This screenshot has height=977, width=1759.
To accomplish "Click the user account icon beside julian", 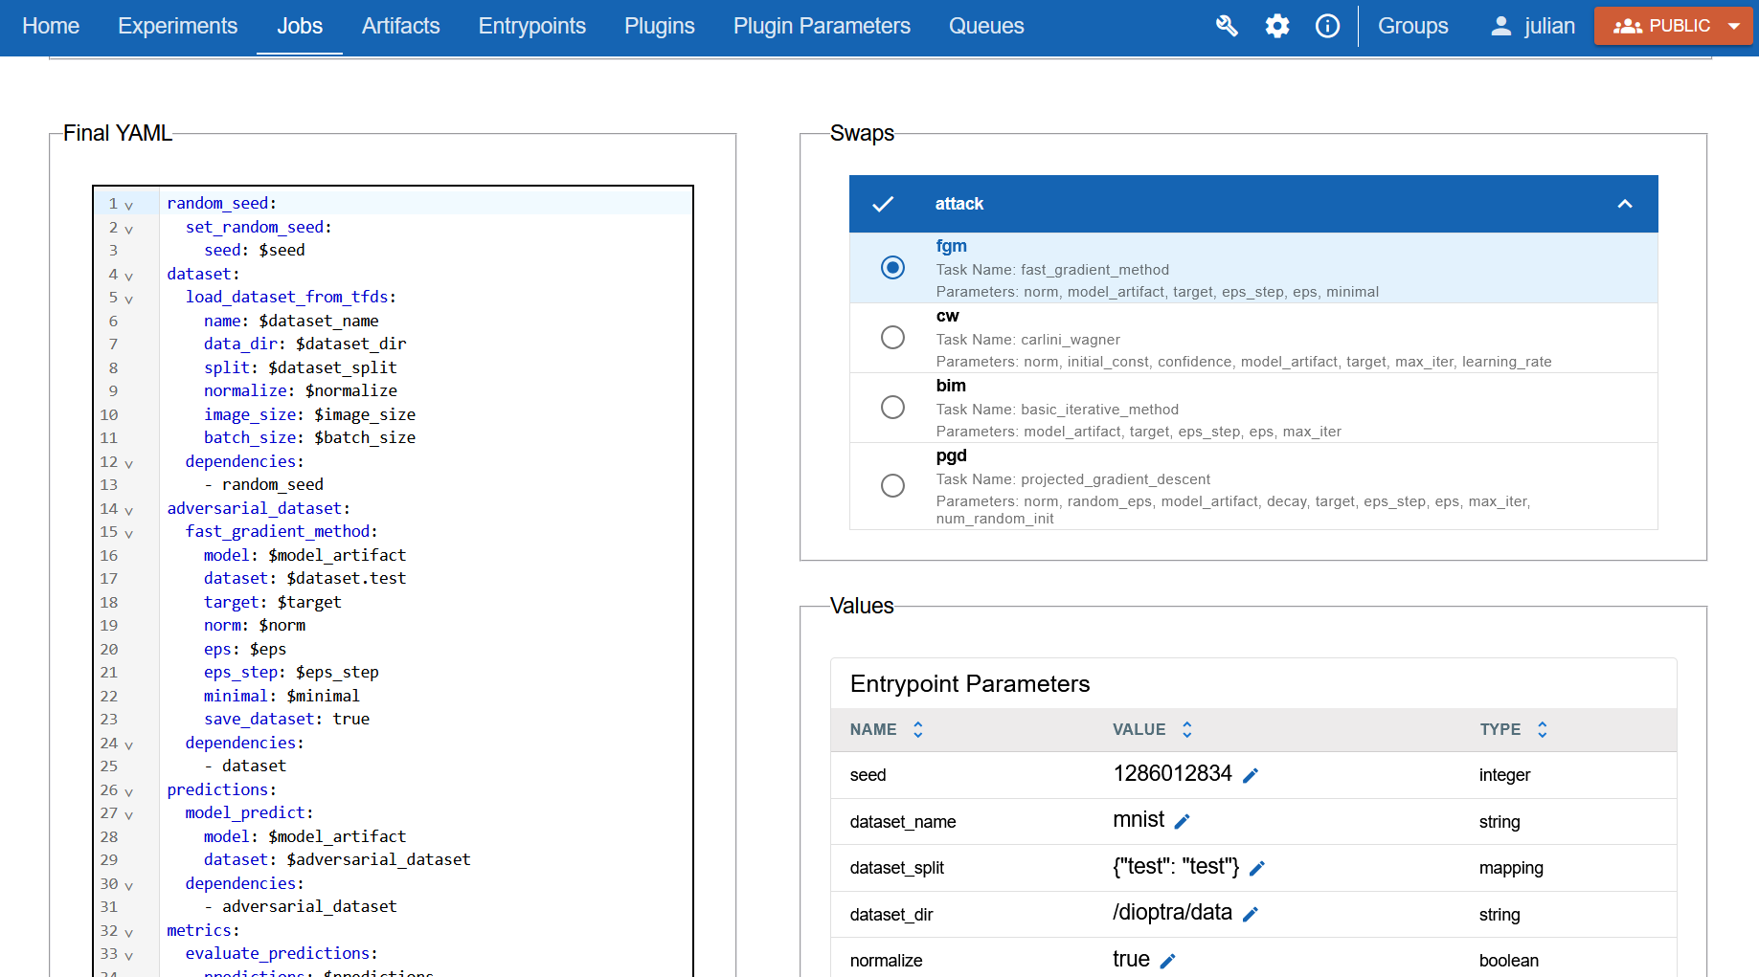I will click(1500, 26).
